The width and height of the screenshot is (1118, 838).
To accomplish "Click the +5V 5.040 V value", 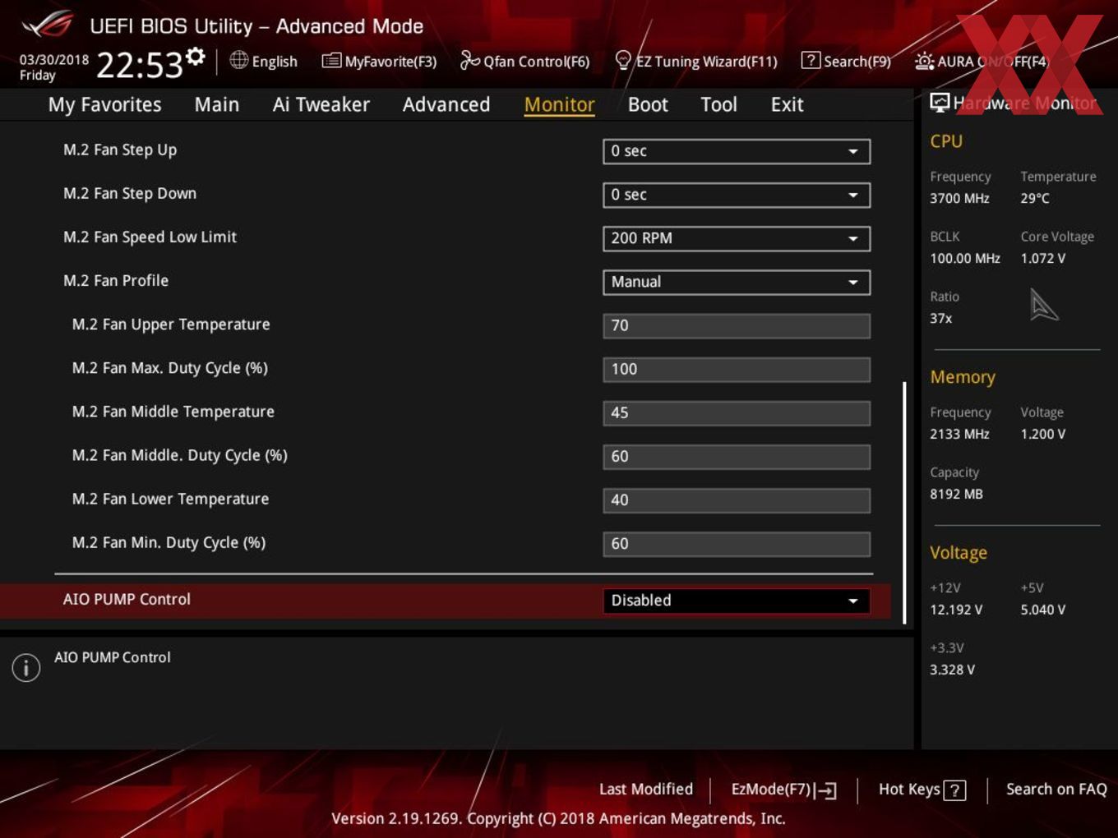I will [x=1042, y=610].
